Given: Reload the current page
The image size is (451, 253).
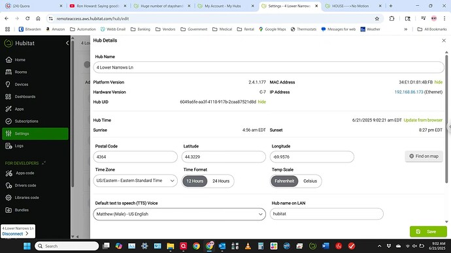Looking at the screenshot, I should tap(27, 18).
